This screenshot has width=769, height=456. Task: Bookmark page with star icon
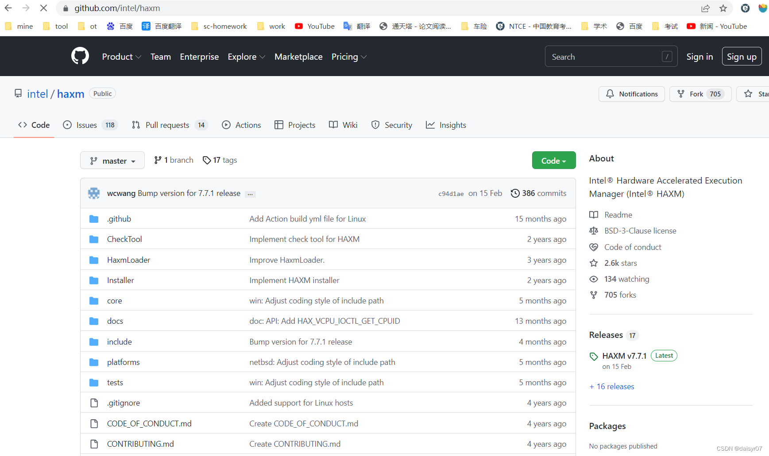tap(723, 8)
